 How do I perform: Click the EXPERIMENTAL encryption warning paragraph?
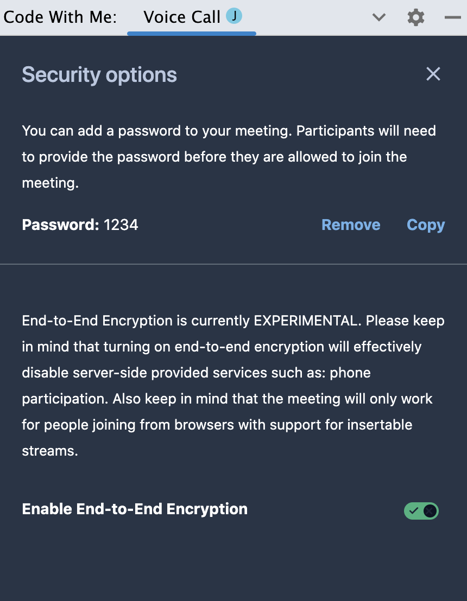233,386
